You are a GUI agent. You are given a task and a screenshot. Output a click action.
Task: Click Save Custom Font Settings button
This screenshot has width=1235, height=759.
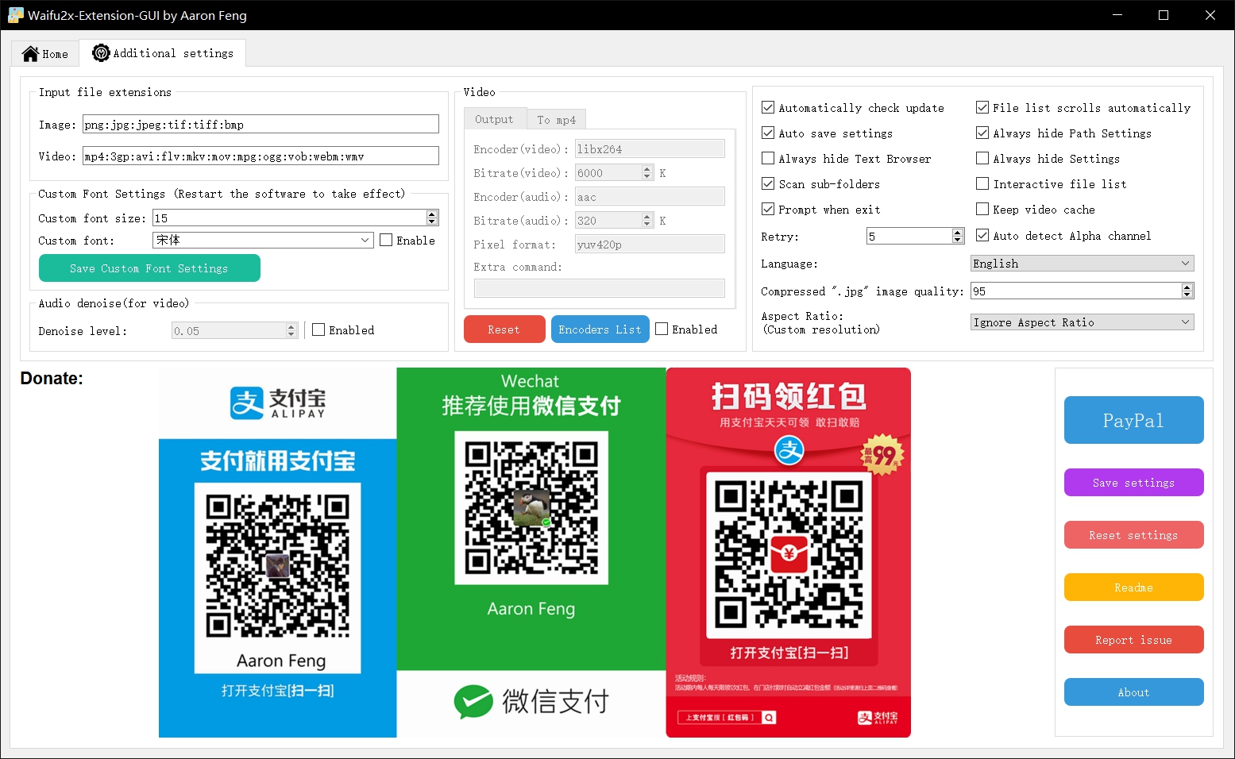(x=149, y=268)
